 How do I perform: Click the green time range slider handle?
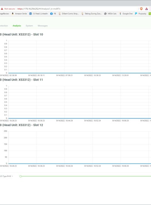click(20, 176)
